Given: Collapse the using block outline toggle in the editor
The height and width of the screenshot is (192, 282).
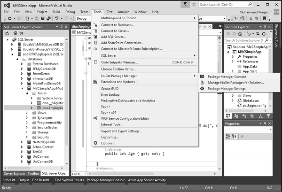Looking at the screenshot, I should point(86,38).
